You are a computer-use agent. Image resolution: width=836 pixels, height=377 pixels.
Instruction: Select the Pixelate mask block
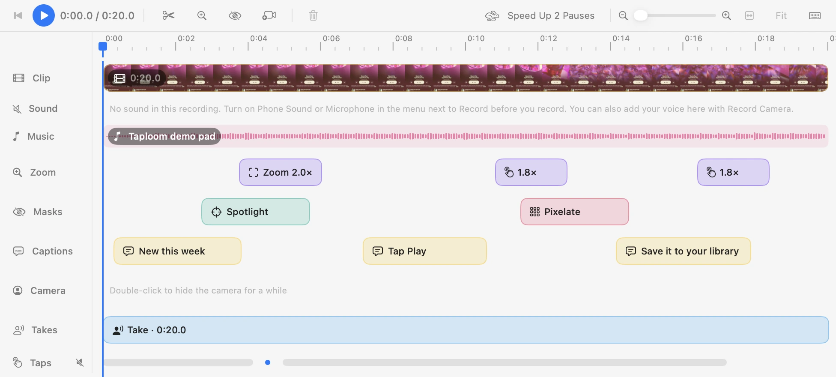click(x=575, y=212)
